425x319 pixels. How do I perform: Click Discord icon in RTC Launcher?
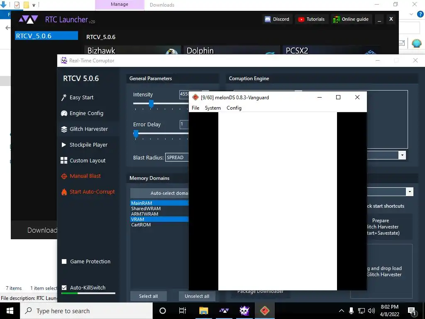click(268, 19)
